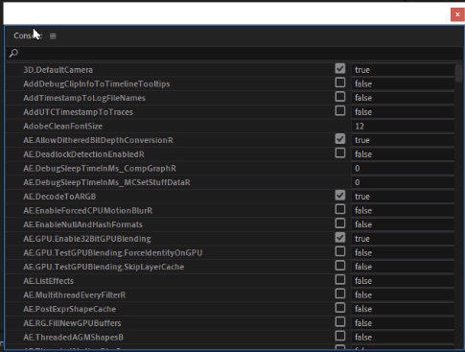Enable AE.DeadlockDetectionEnabledR checkbox

pos(340,153)
